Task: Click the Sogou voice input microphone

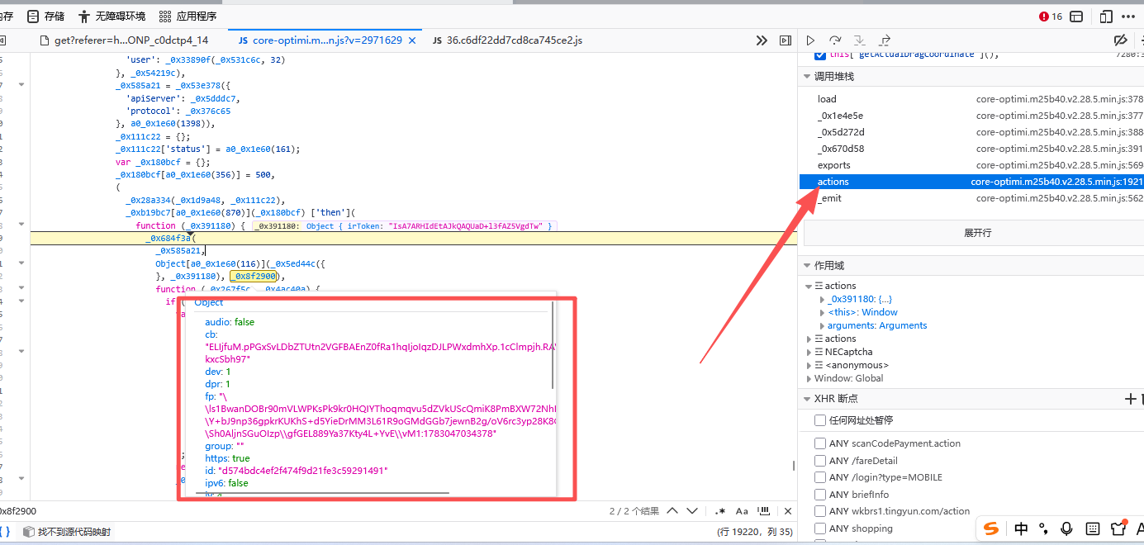Action: (1066, 528)
